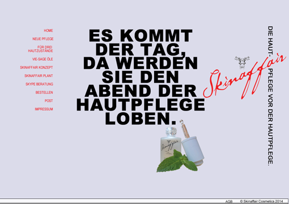
Task: Go to NEUE PFLEGE page
Action: click(43, 39)
